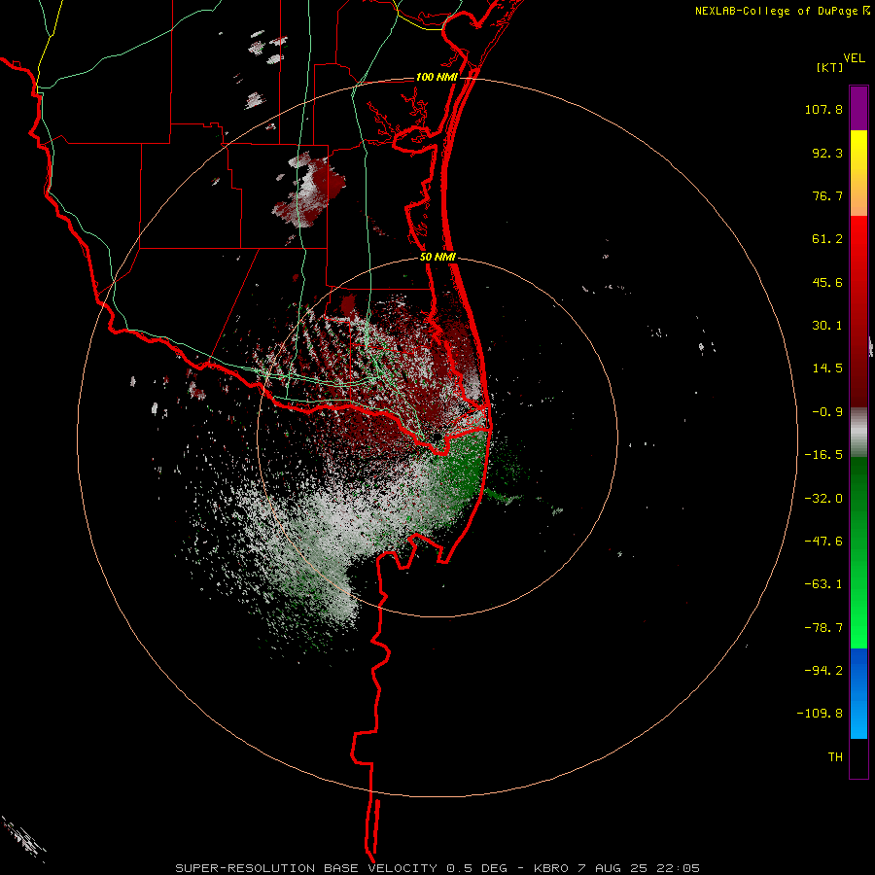875x875 pixels.
Task: Click the -63.1 legend value
Action: 823,584
